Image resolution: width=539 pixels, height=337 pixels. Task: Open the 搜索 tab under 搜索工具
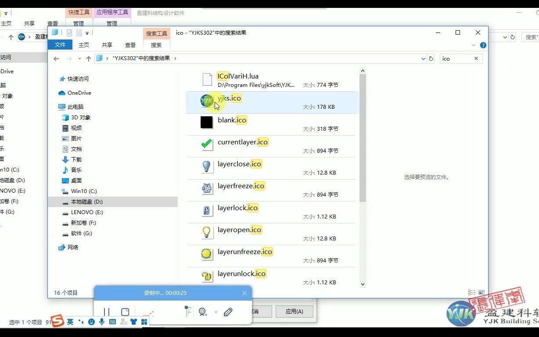(156, 45)
